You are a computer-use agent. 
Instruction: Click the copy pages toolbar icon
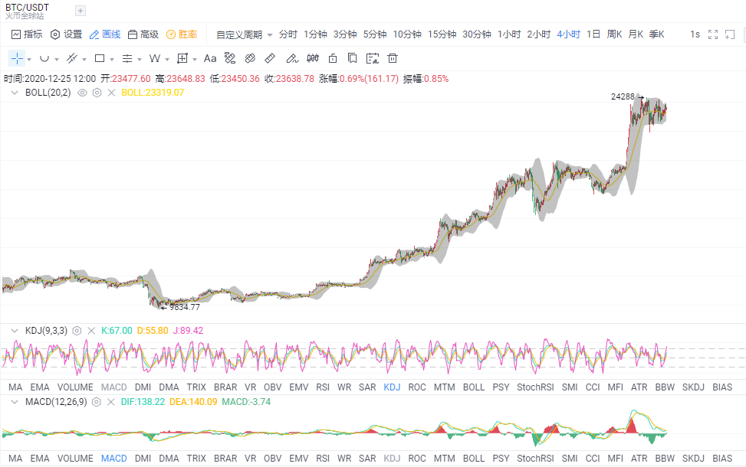tap(353, 58)
